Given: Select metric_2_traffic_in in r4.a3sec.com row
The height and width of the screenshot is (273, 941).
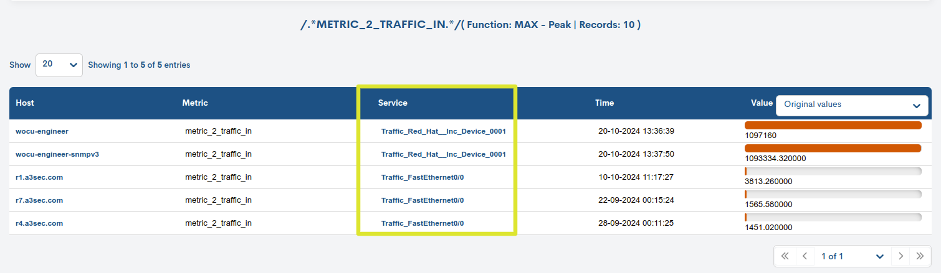Looking at the screenshot, I should [218, 223].
